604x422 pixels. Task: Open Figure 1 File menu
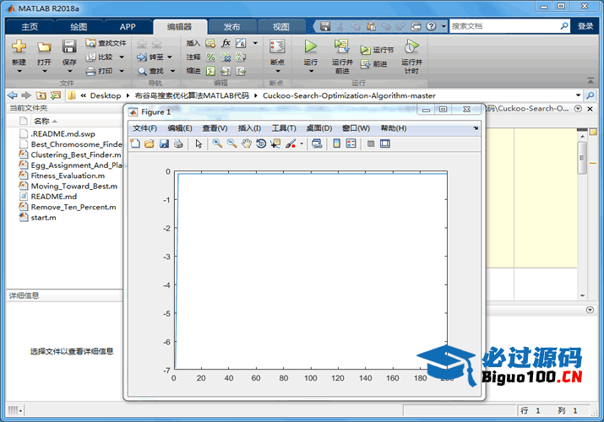pos(144,128)
